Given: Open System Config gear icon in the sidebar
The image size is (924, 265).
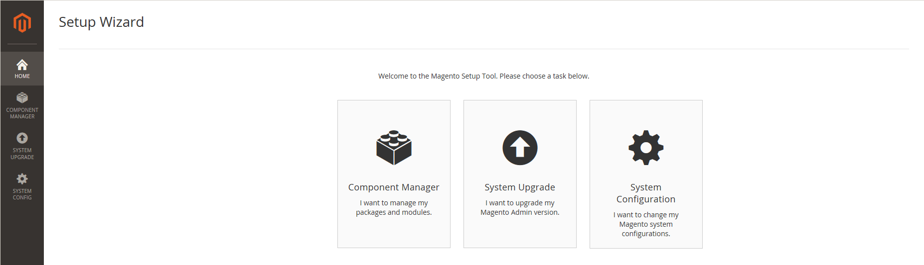Looking at the screenshot, I should click(x=22, y=178).
